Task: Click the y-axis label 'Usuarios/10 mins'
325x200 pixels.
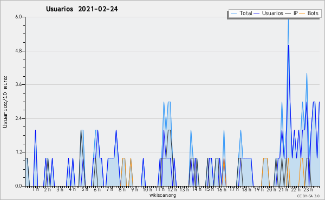Action: pos(5,102)
